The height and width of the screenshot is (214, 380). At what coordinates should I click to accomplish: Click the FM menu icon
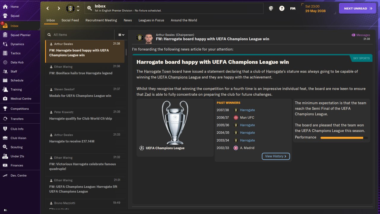[x=293, y=8]
